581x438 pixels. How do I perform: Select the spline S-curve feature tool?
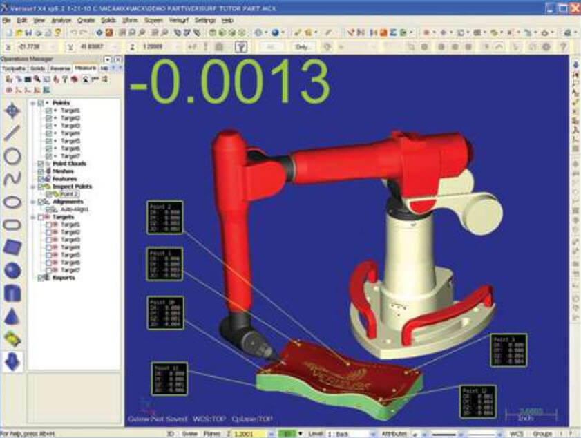12,180
